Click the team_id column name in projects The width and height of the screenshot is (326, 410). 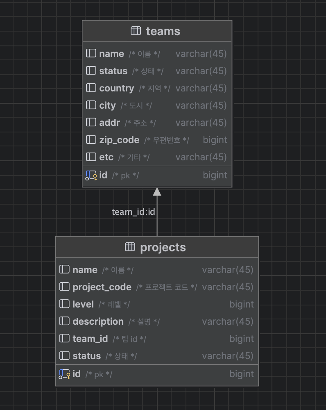coord(90,339)
